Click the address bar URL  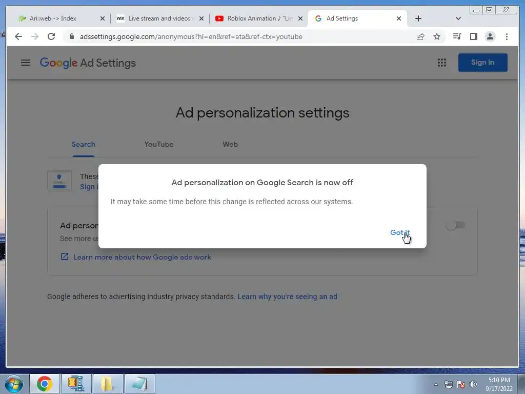point(191,36)
